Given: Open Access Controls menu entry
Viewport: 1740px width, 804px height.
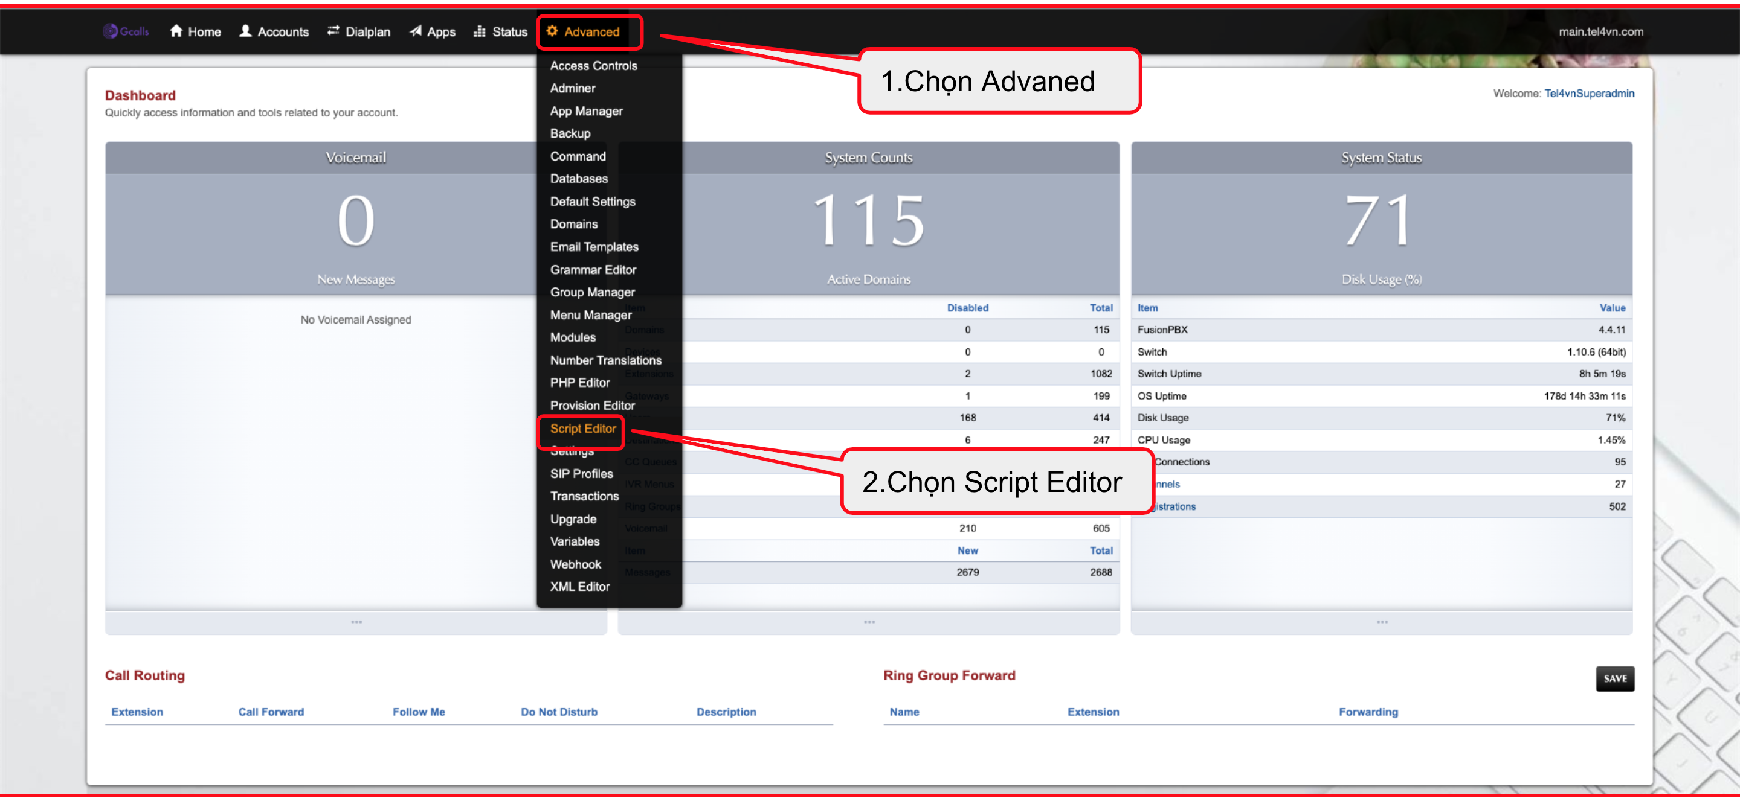Looking at the screenshot, I should (x=593, y=65).
